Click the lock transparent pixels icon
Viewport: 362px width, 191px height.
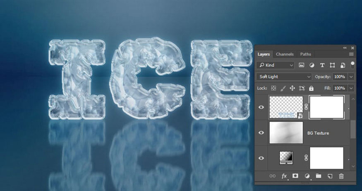(x=273, y=88)
